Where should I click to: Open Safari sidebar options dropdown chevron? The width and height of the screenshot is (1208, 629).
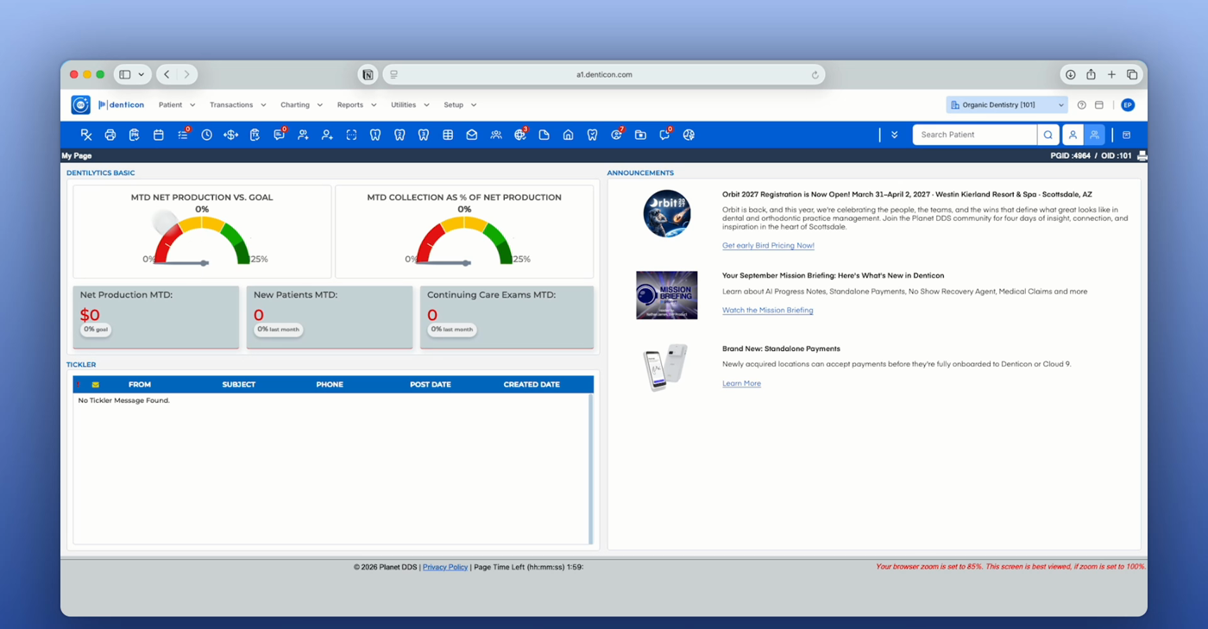pyautogui.click(x=142, y=75)
